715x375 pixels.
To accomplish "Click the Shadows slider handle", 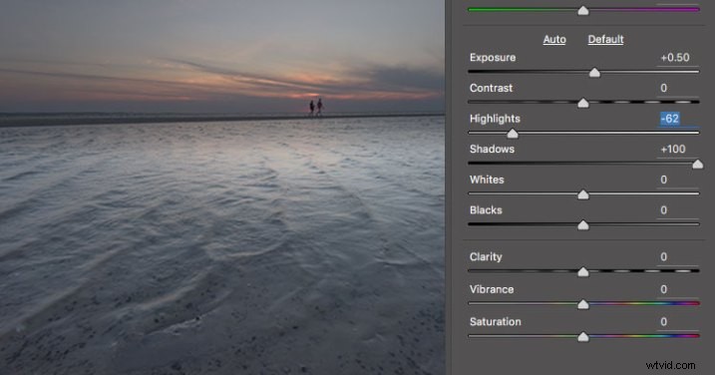I will 697,165.
